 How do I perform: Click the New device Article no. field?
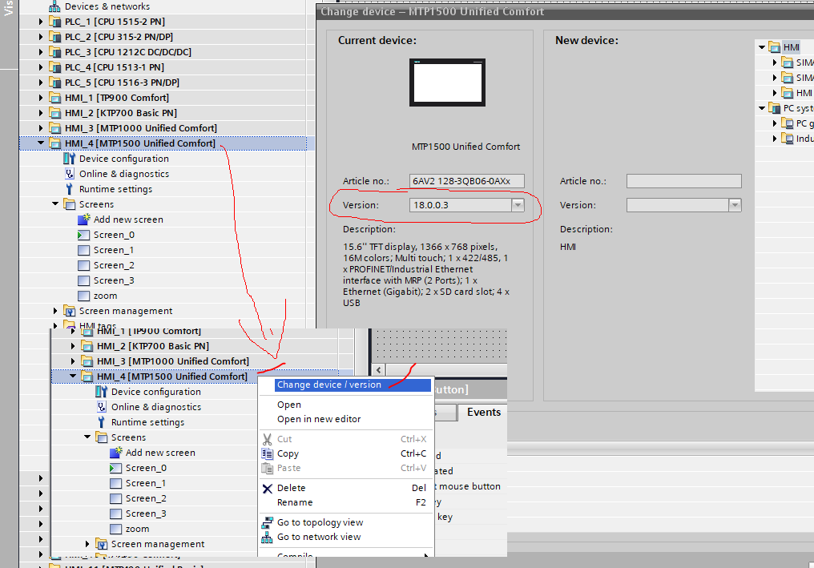[x=683, y=181]
